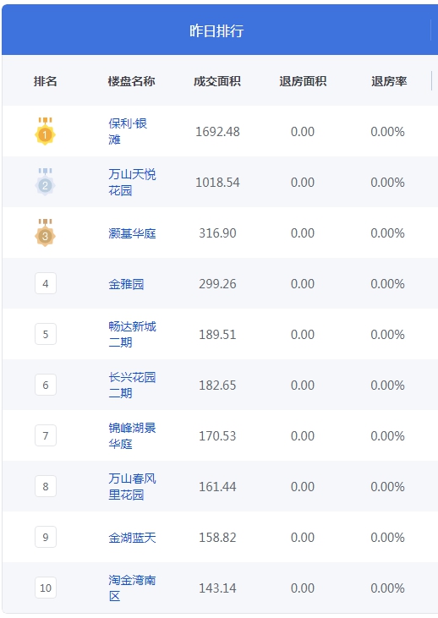Select the rank 9 number badge
Viewport: 438px width, 618px height.
(x=46, y=537)
